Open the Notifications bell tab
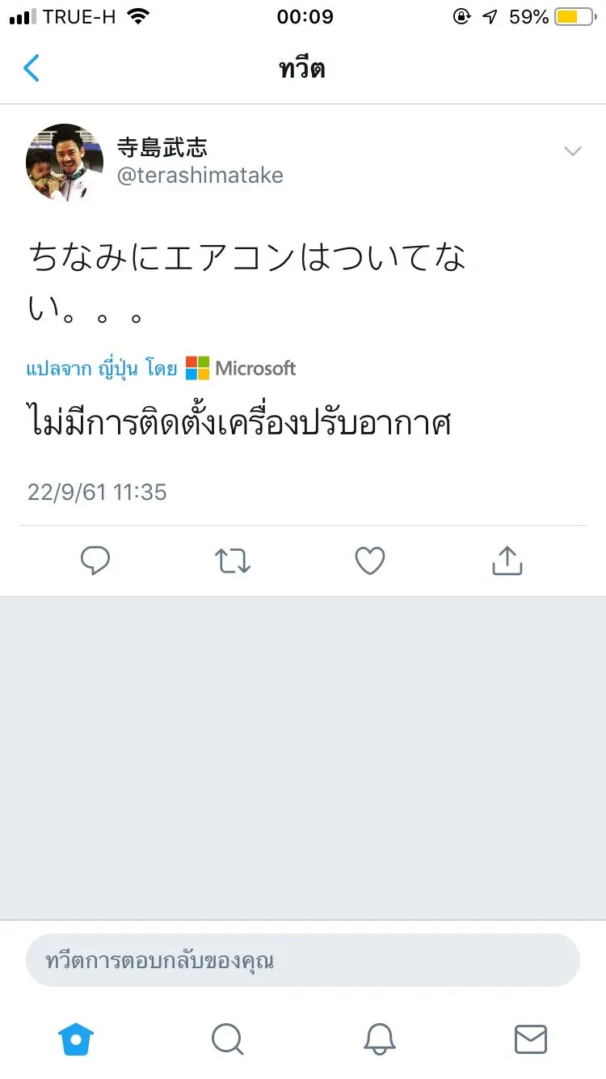This screenshot has width=606, height=1079. 379,1039
